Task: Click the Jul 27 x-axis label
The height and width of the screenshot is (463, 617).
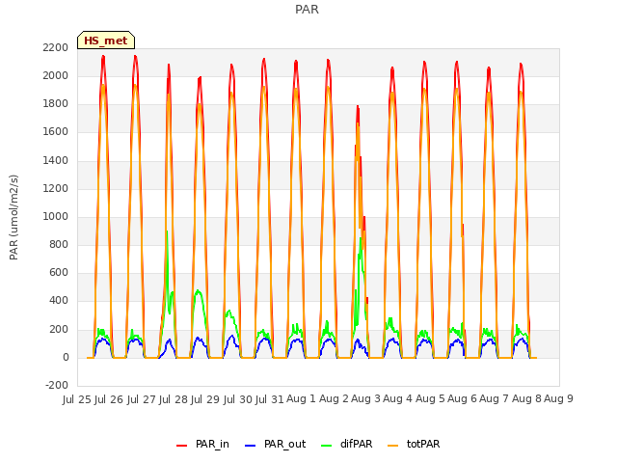Action: [x=142, y=399]
